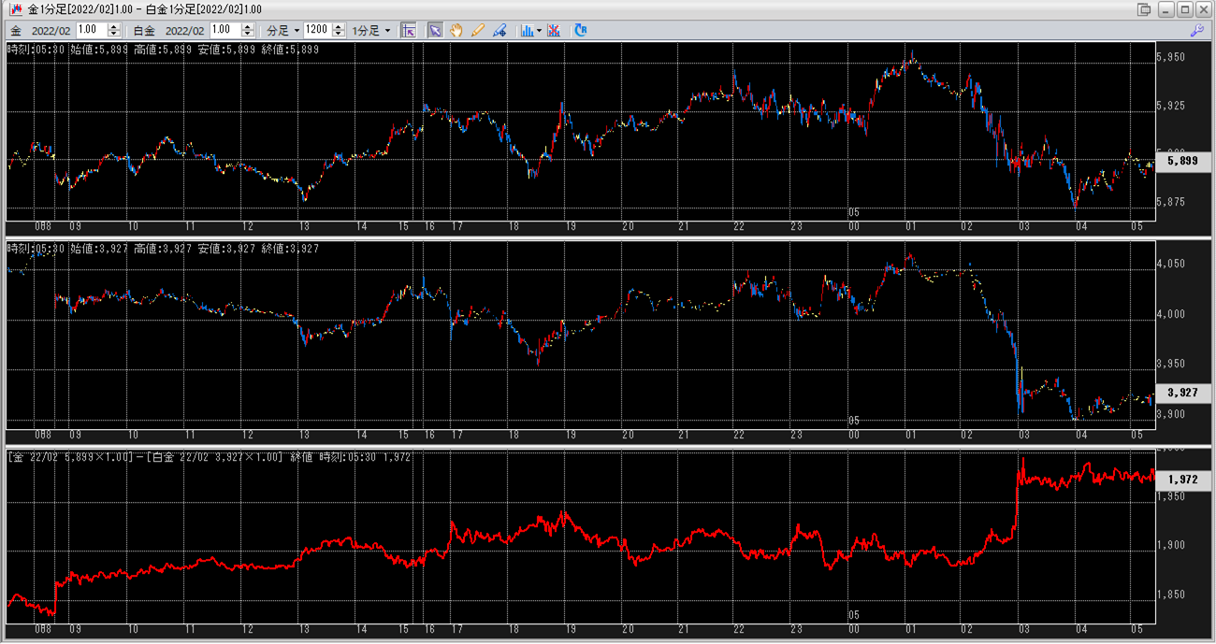
Task: Click the window layout icon in title bar
Action: (1144, 9)
